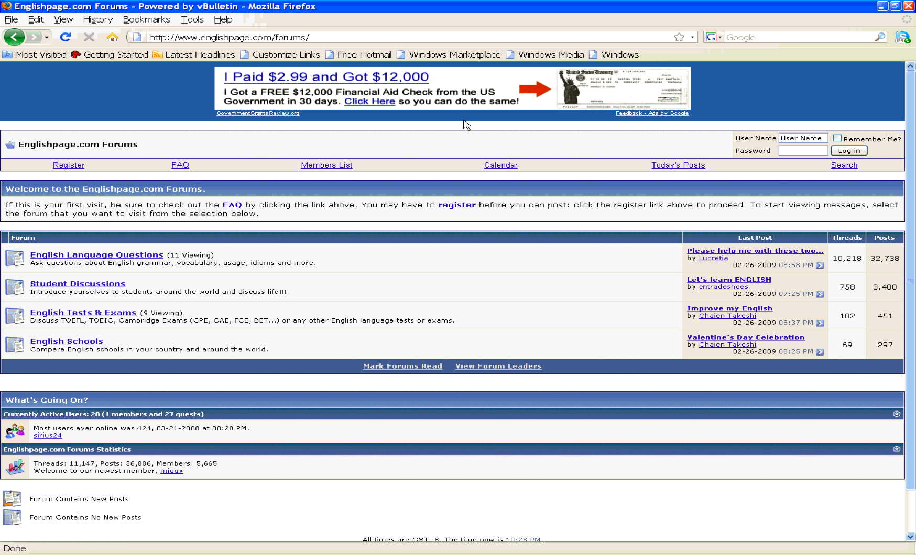Open the View menu
The width and height of the screenshot is (916, 555).
(x=63, y=19)
